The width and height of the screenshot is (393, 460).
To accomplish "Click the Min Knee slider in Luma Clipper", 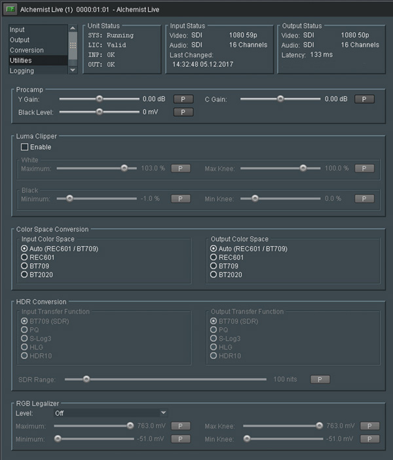I will 280,199.
